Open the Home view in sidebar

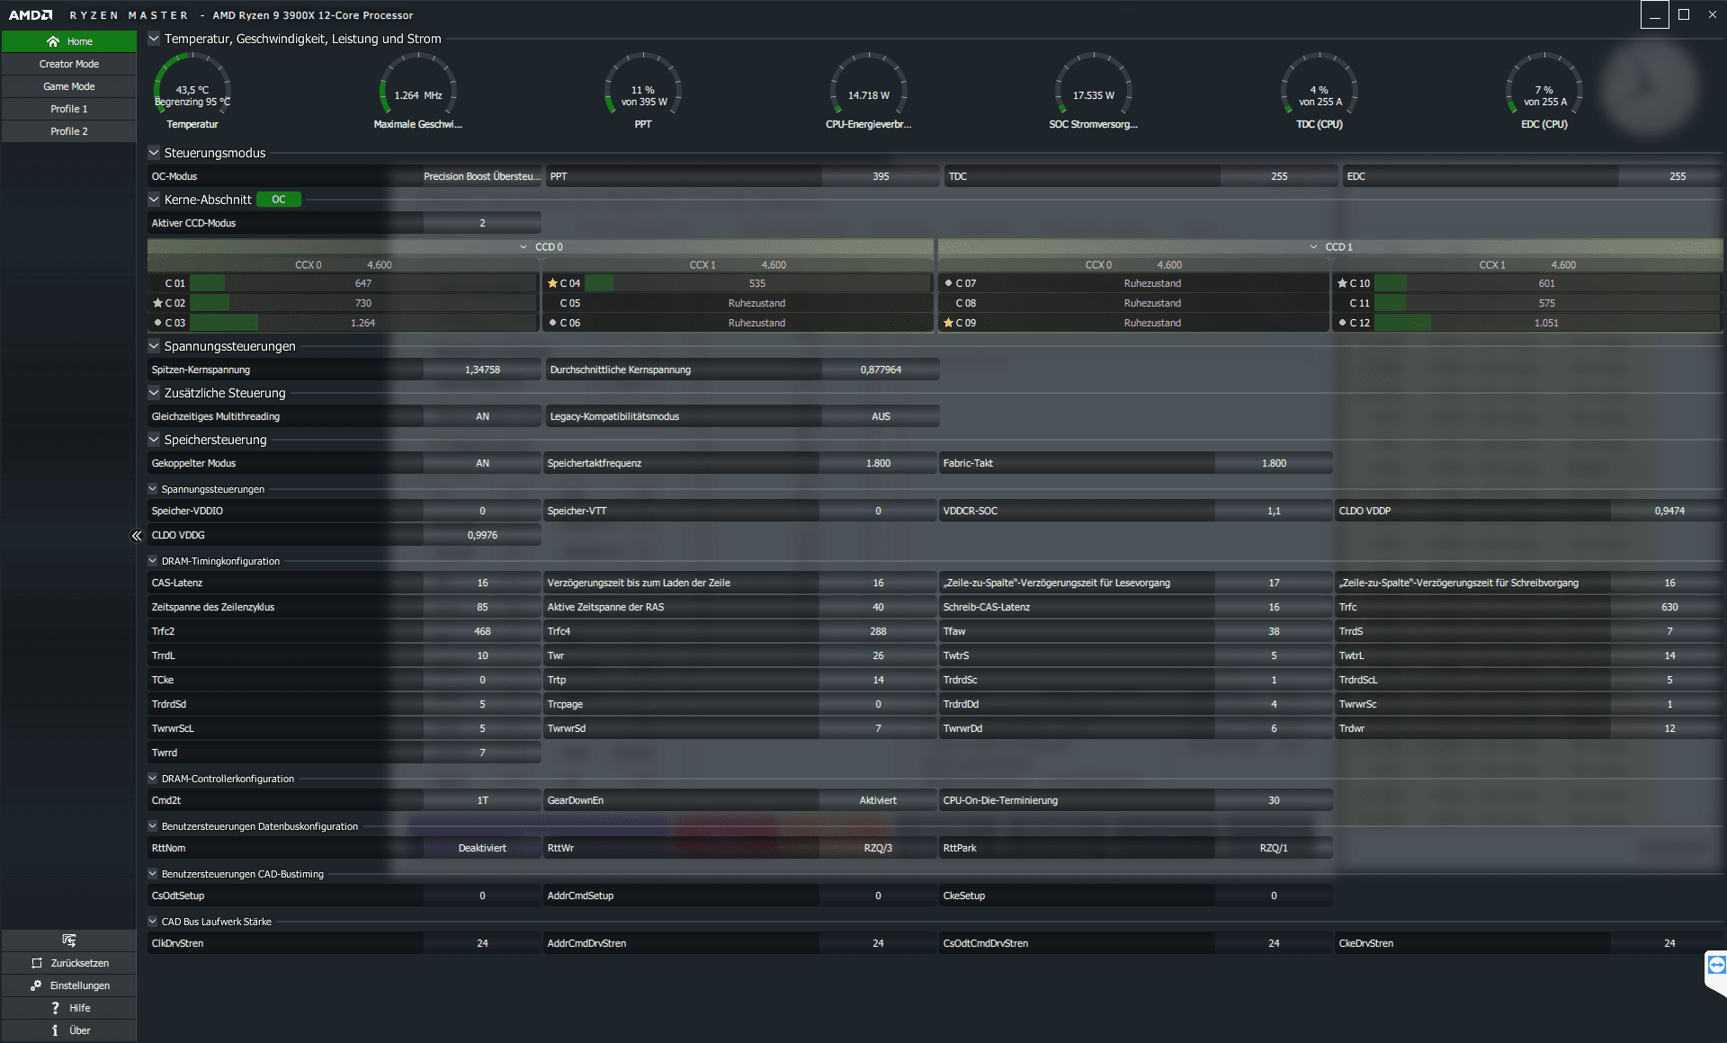pos(69,41)
